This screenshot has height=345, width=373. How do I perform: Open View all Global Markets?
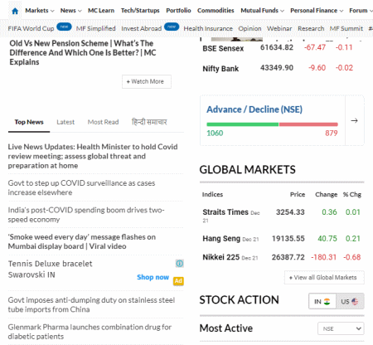[x=324, y=278]
